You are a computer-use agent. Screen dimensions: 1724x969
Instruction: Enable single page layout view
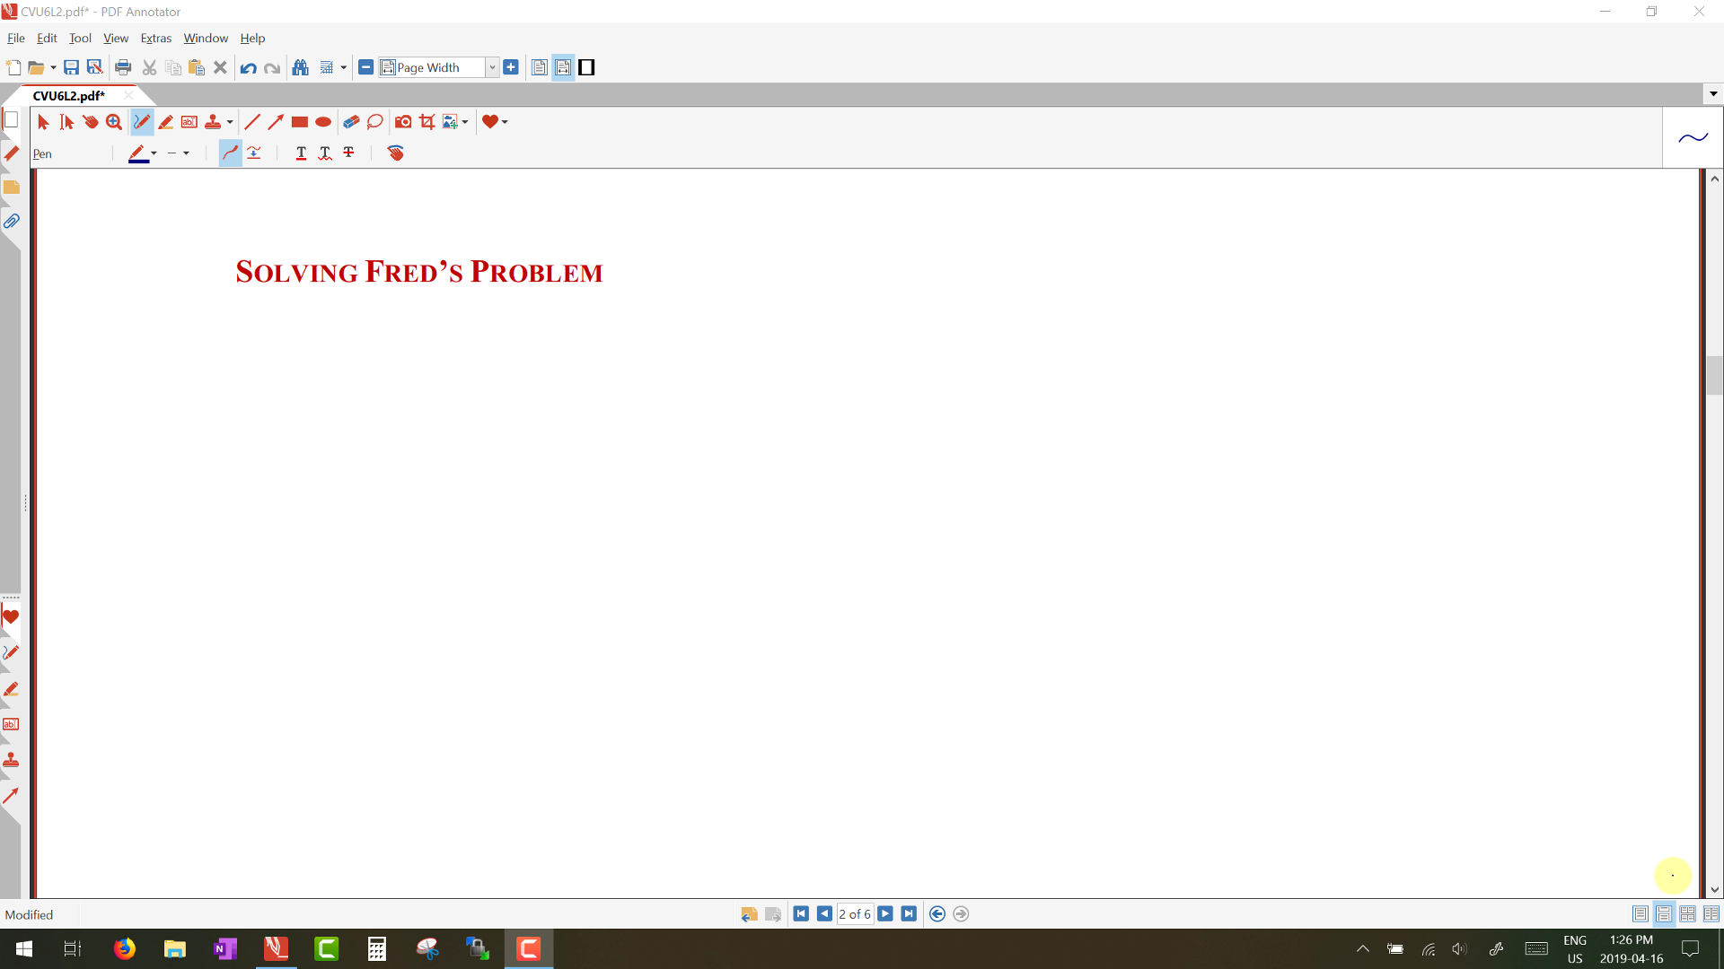point(1640,914)
